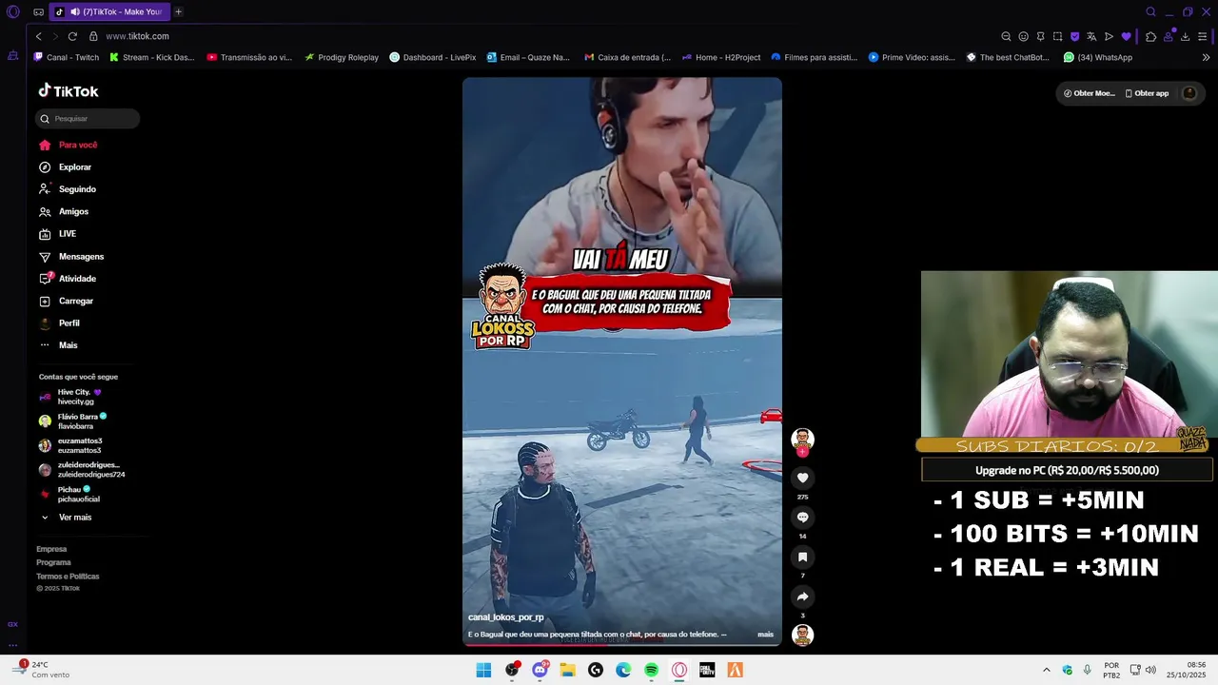Reload the page with refresh icon

tap(72, 36)
